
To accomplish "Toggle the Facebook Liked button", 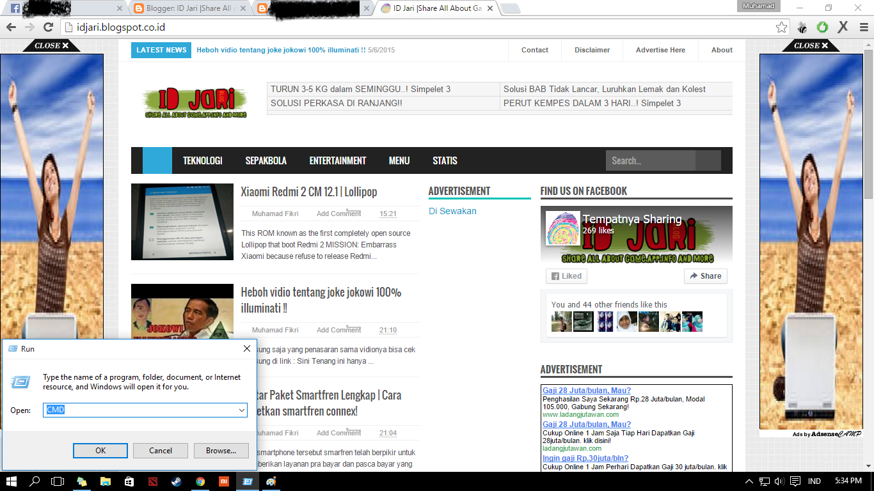I will tap(566, 276).
